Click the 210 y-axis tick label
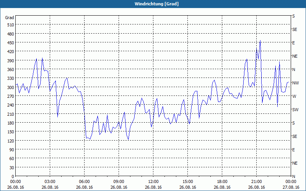The width and height of the screenshot is (306, 191). pos(11,114)
